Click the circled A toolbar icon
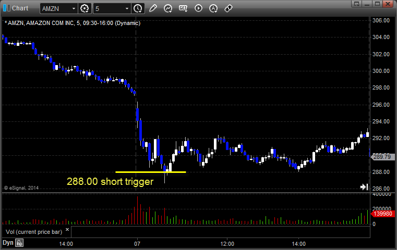 (x=213, y=9)
